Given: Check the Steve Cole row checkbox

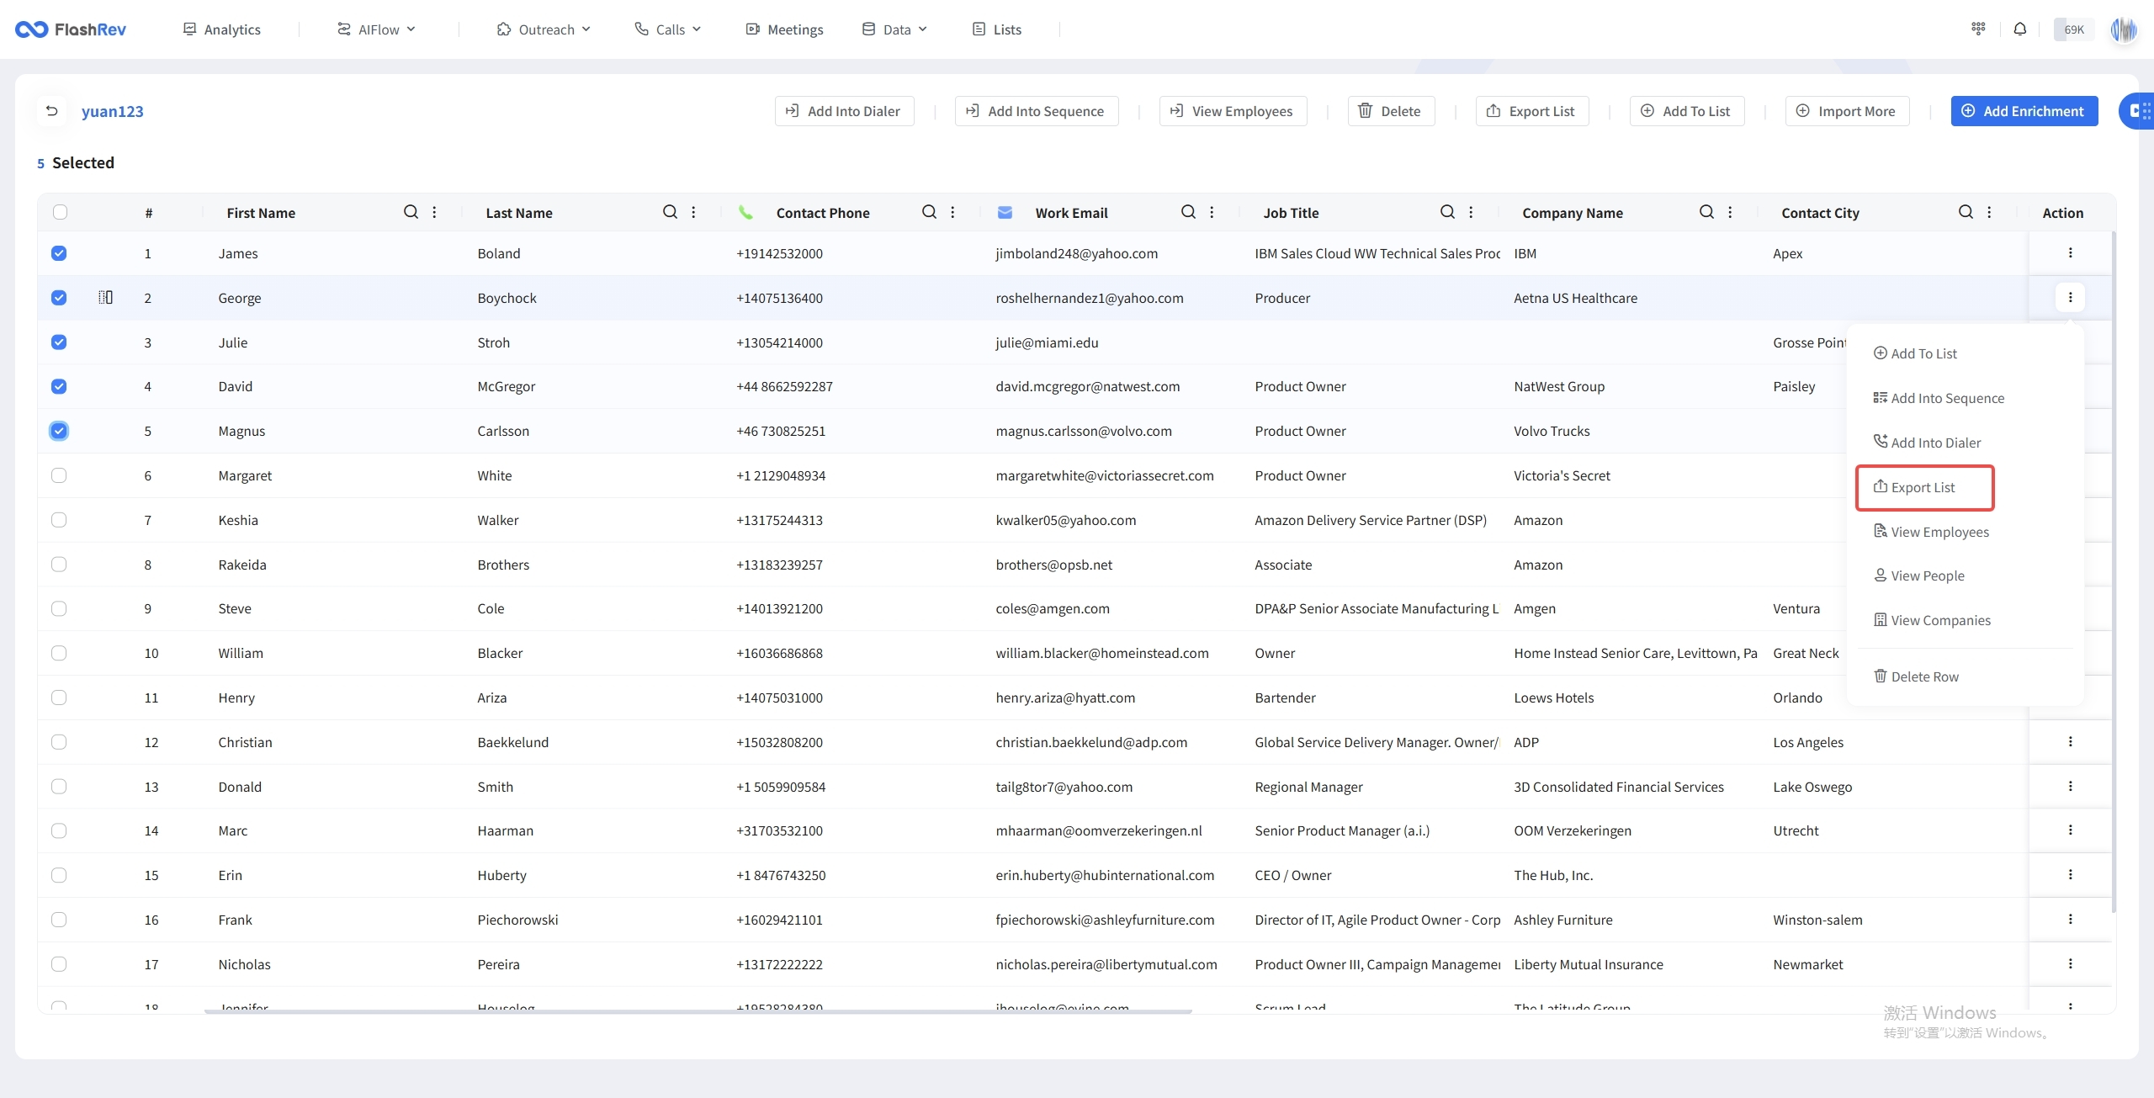Looking at the screenshot, I should coord(59,608).
